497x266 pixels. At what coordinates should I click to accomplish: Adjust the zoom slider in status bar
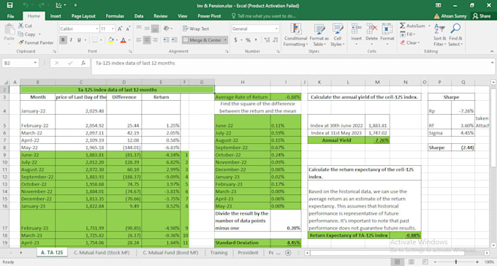[456, 262]
